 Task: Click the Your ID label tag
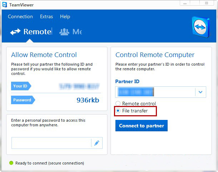pyautogui.click(x=21, y=86)
